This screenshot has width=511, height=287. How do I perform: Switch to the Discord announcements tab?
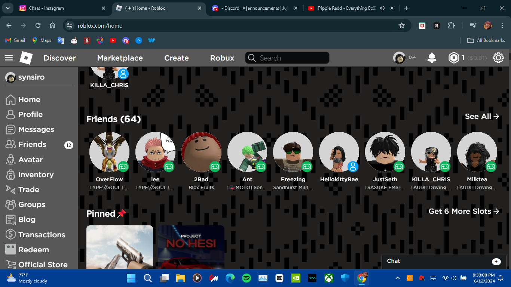[254, 8]
